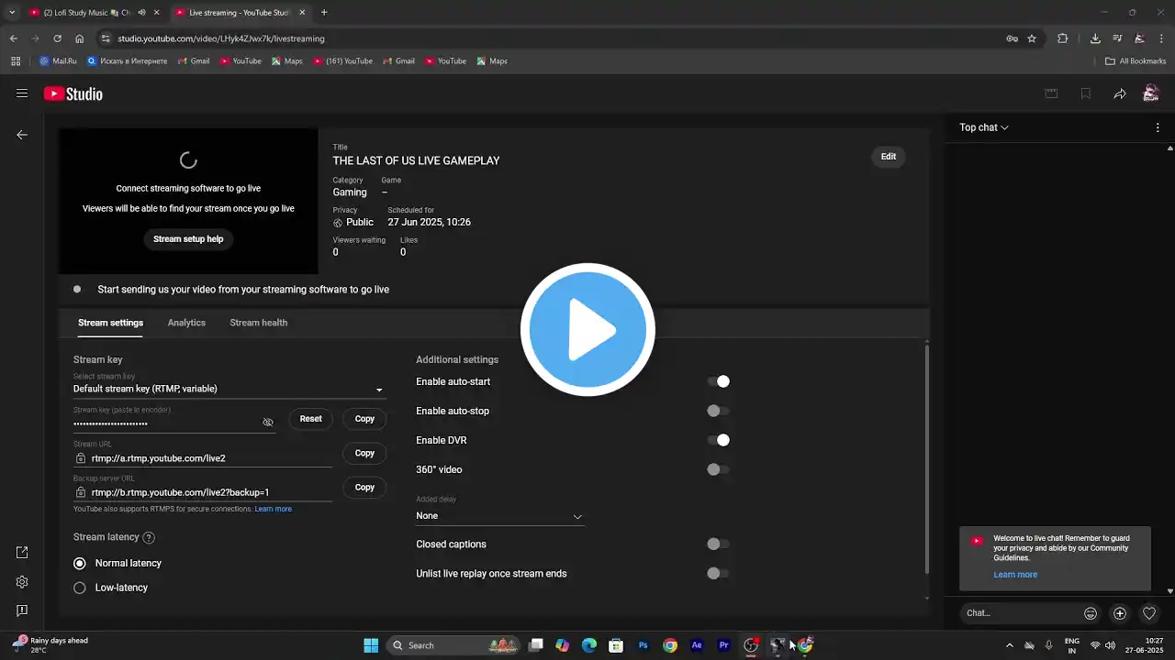Viewport: 1175px width, 660px height.
Task: Turn on 360° video switch
Action: pos(719,469)
